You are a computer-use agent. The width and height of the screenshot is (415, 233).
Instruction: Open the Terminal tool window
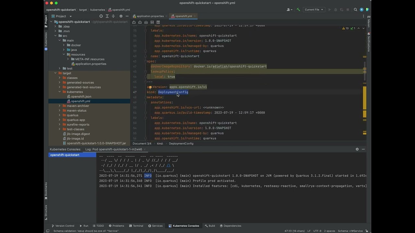point(136,226)
